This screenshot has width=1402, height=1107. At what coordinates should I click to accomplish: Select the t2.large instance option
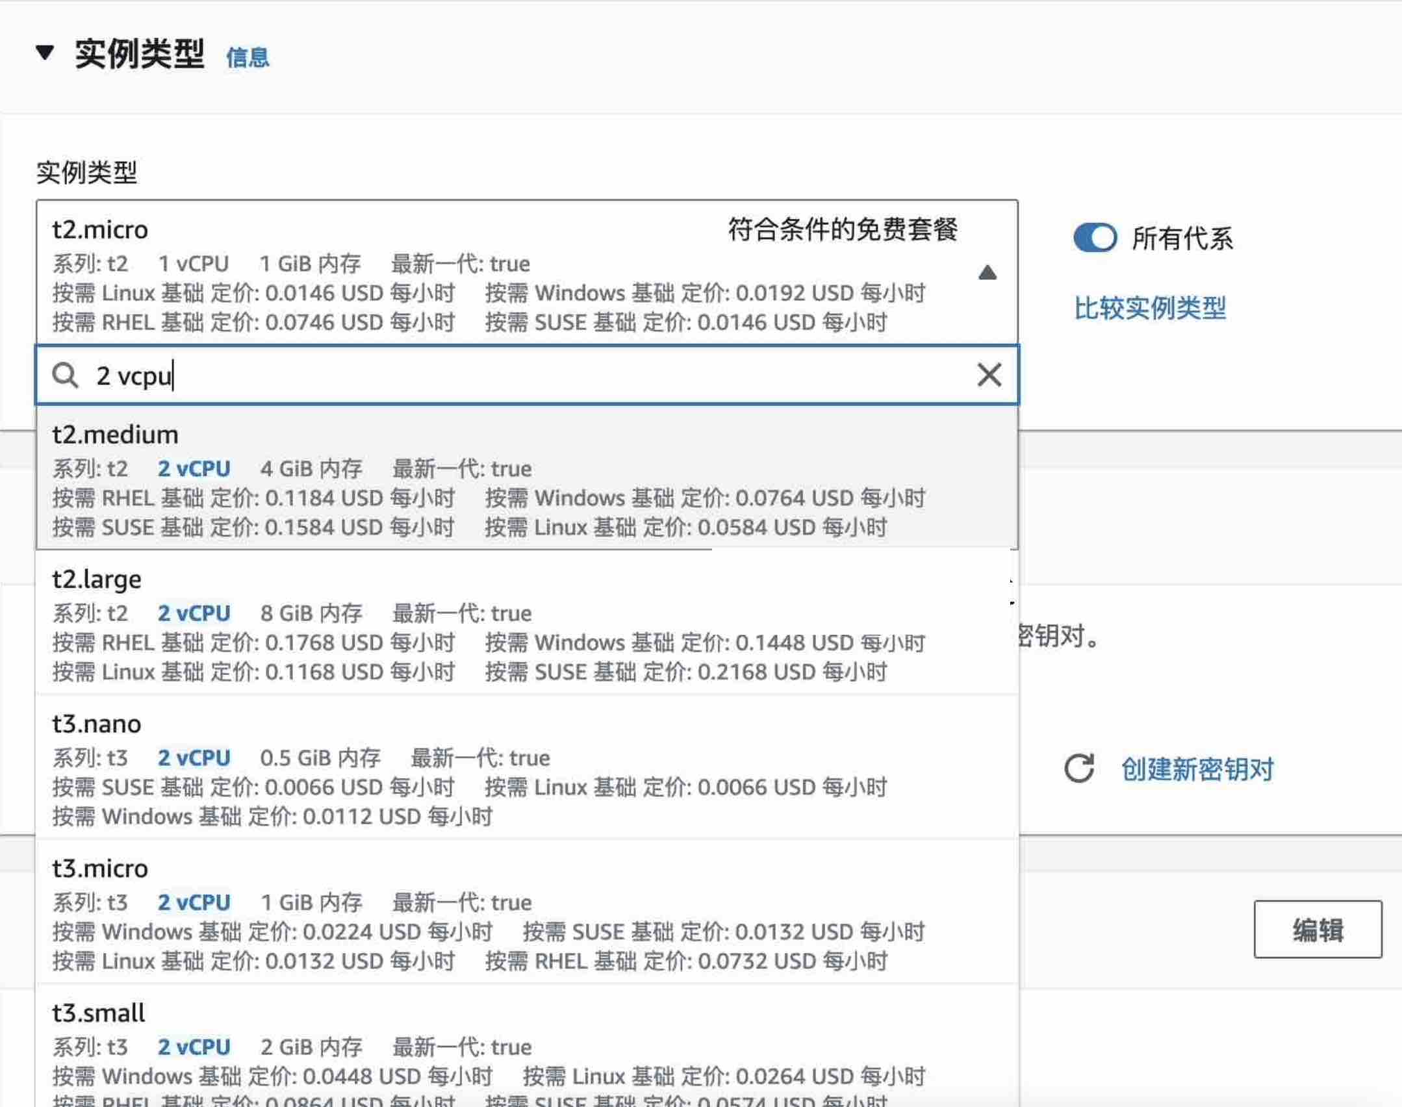527,622
